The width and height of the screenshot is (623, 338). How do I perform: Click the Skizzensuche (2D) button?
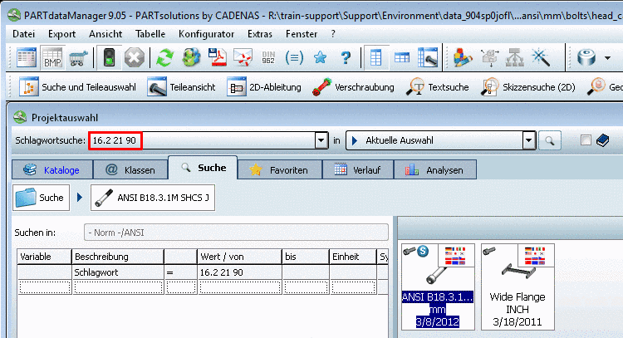pyautogui.click(x=528, y=87)
